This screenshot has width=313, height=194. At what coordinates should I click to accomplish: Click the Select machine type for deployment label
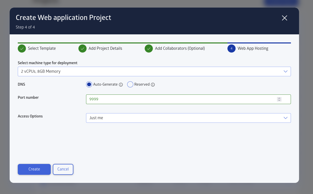[47, 63]
